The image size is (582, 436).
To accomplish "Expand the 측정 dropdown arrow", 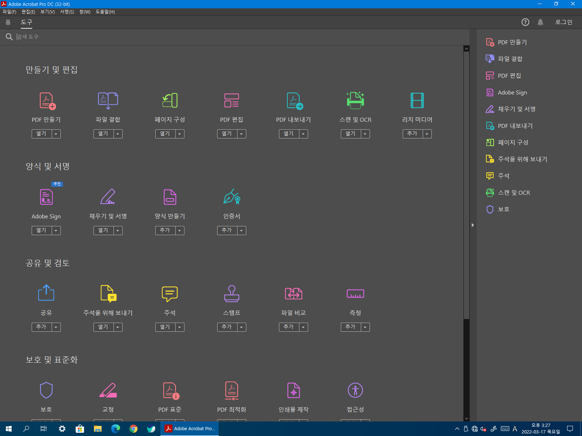I will pos(365,327).
